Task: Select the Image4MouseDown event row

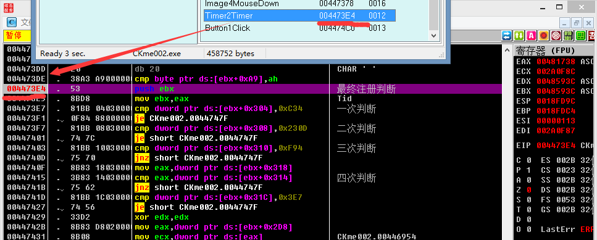Action: pyautogui.click(x=299, y=4)
